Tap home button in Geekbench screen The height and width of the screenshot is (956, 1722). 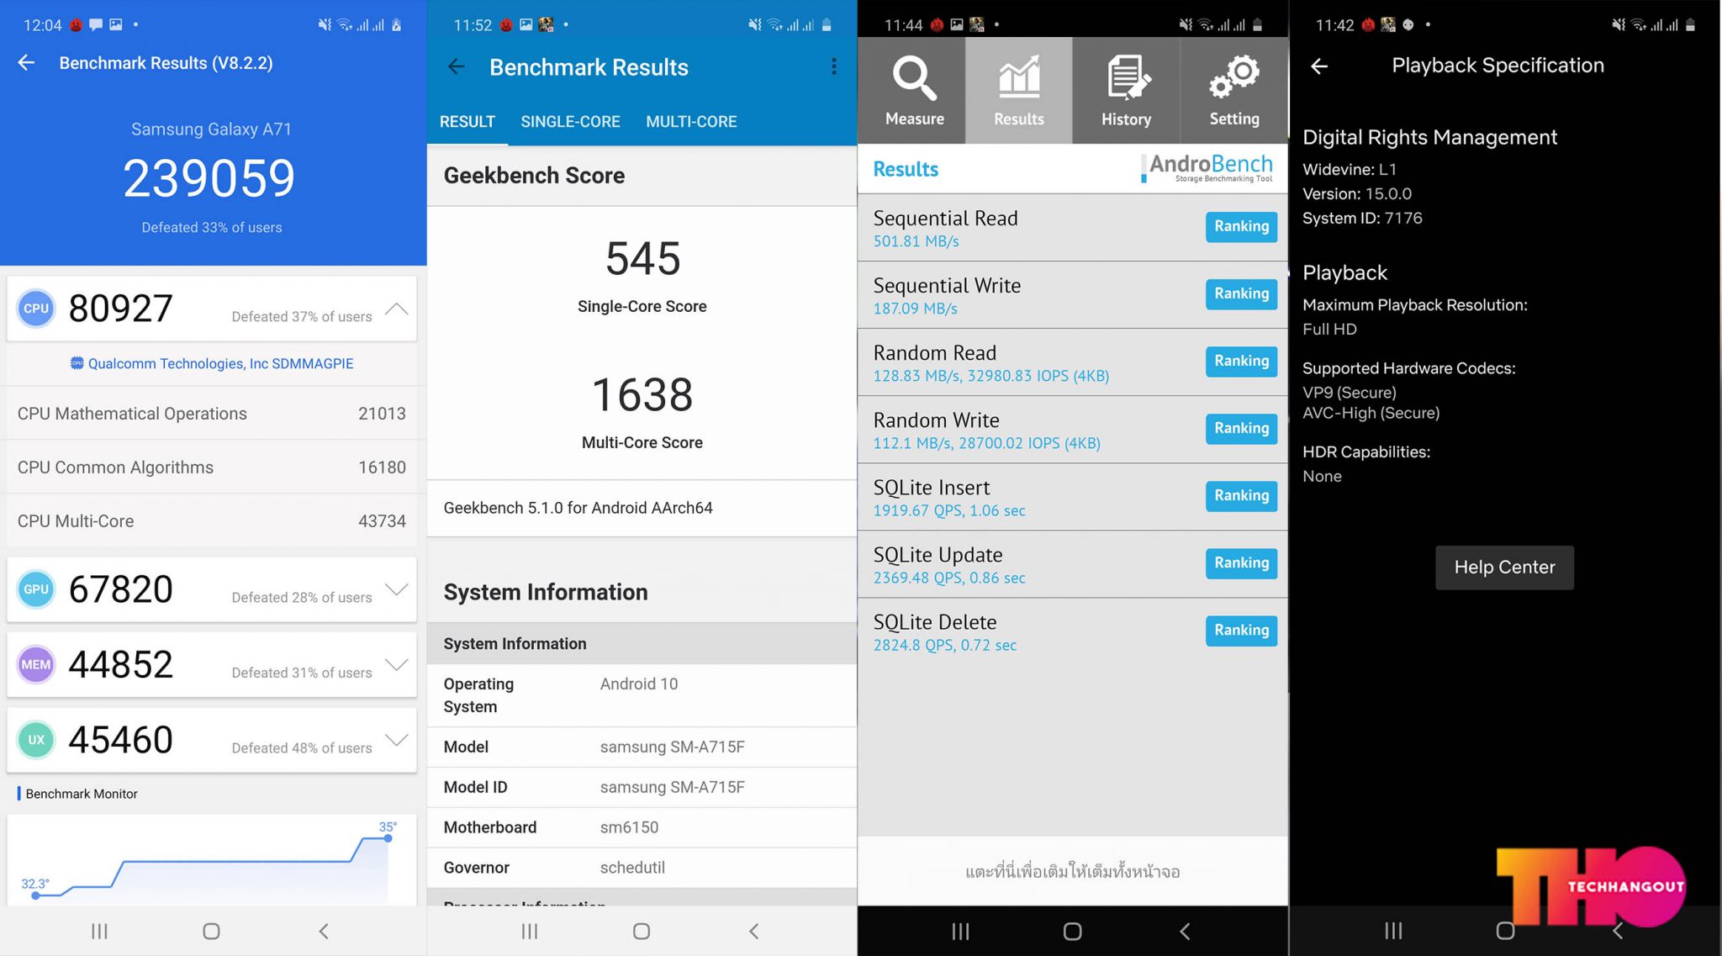642,931
